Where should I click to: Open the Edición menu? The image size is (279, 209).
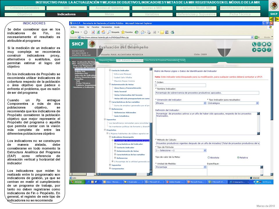(x=82, y=27)
